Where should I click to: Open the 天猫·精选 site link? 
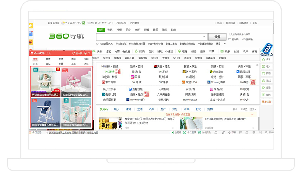point(162,66)
